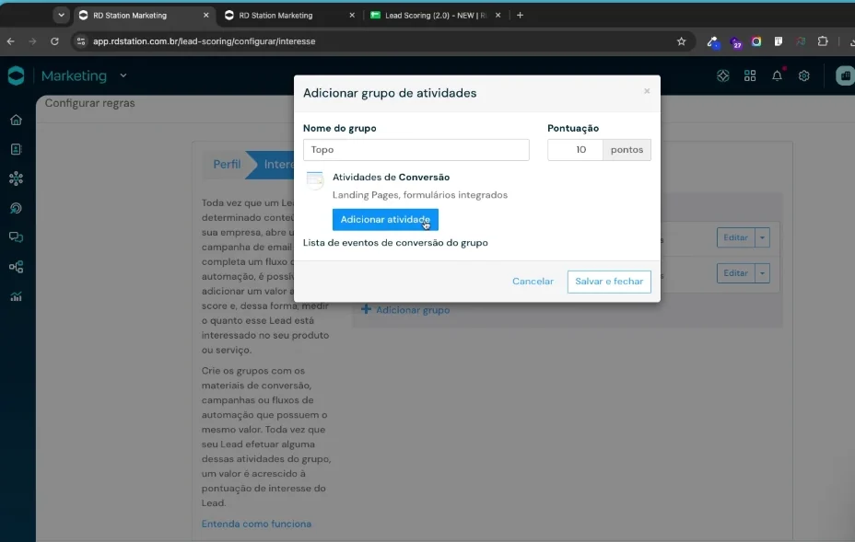Screen dimensions: 855x542
Task: Open the target radar icon in sidebar
Action: (x=16, y=208)
